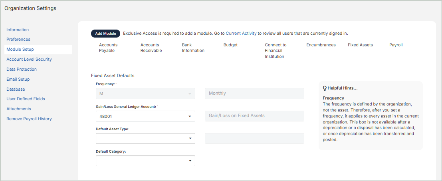
Task: Open the Email Setup section
Action: [x=18, y=80]
